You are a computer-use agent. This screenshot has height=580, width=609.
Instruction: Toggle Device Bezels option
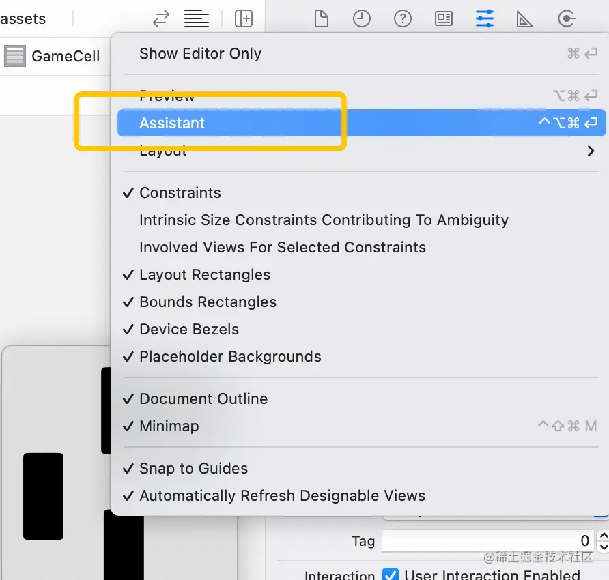[362, 329]
